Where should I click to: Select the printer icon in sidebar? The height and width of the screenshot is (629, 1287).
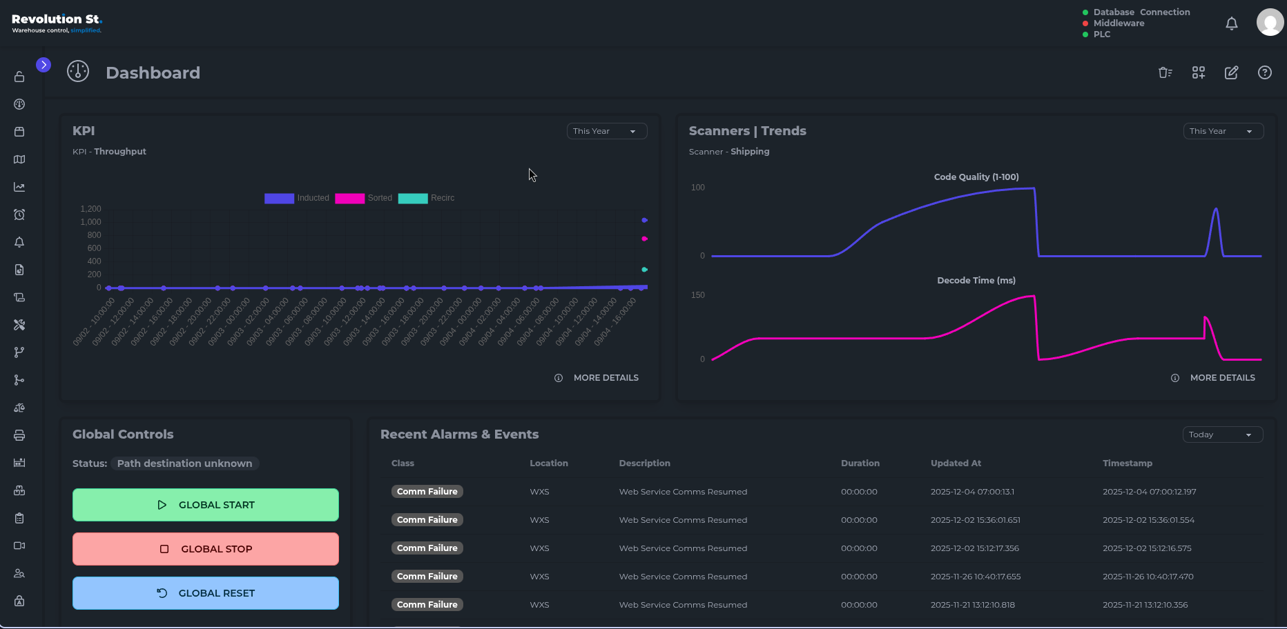click(x=19, y=435)
